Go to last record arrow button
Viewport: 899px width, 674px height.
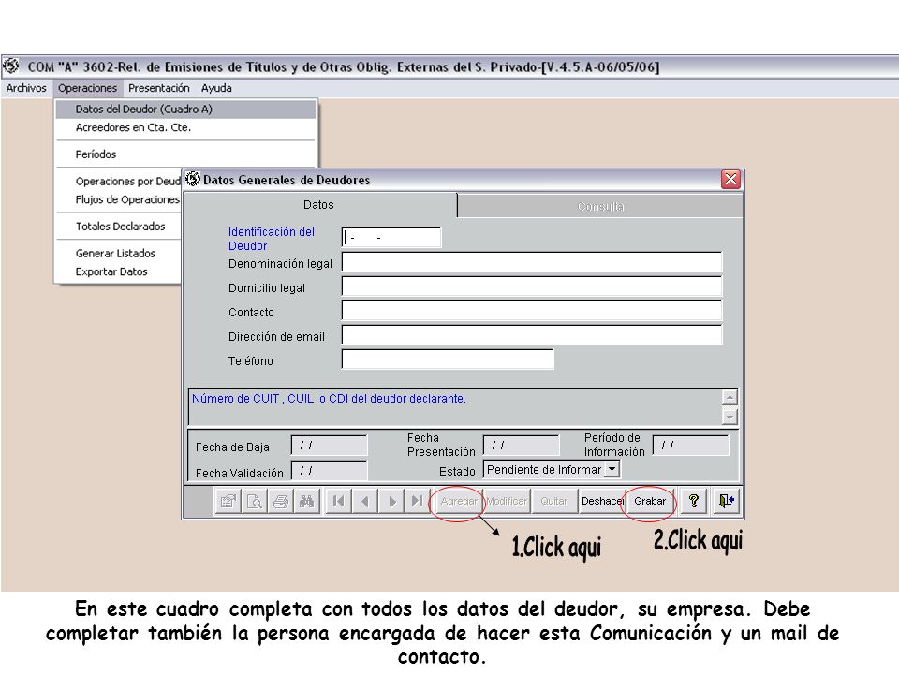(x=417, y=502)
